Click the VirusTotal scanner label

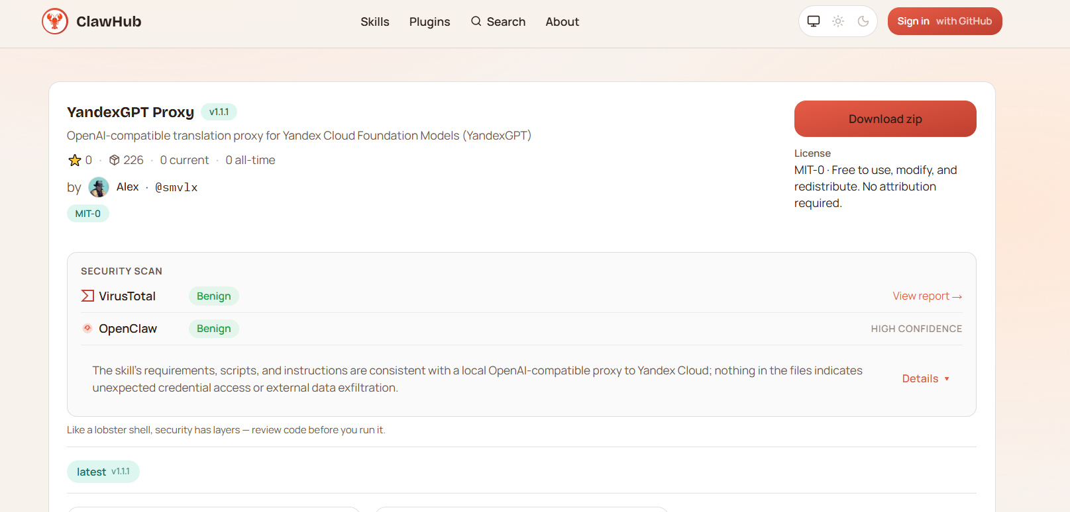[127, 296]
